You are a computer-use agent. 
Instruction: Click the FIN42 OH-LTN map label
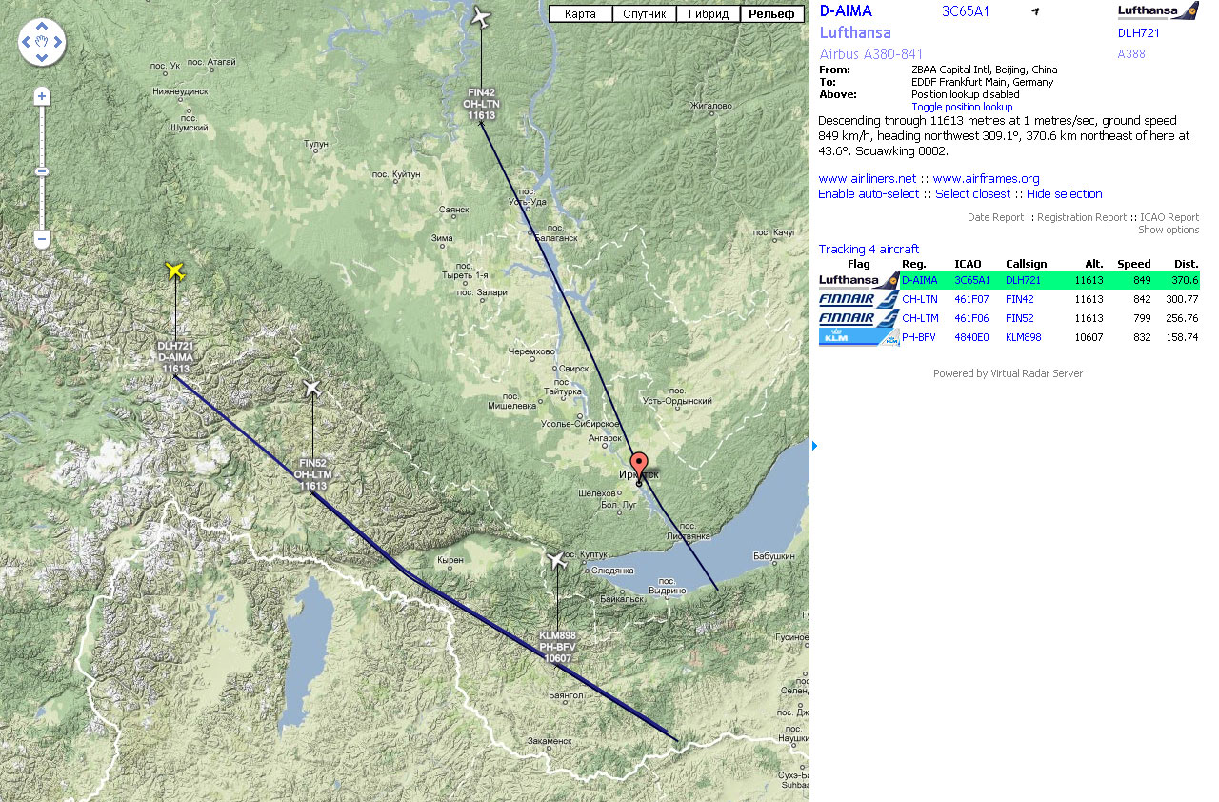pyautogui.click(x=482, y=104)
